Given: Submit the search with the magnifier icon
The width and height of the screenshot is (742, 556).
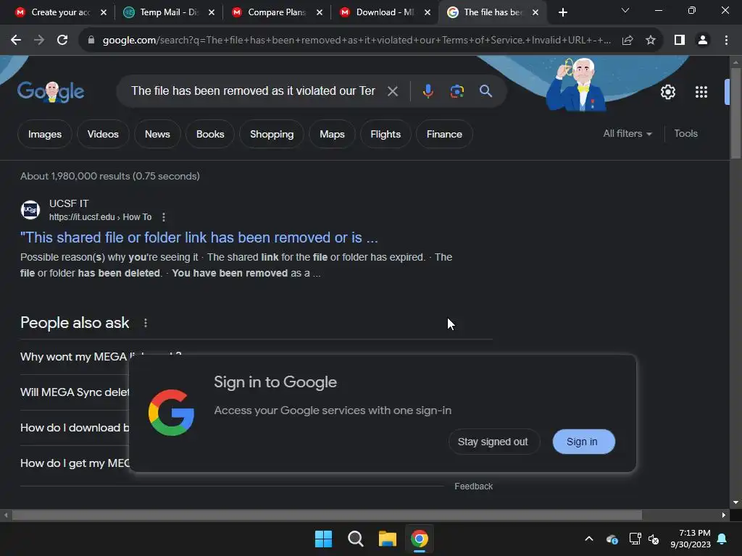Looking at the screenshot, I should (x=486, y=90).
